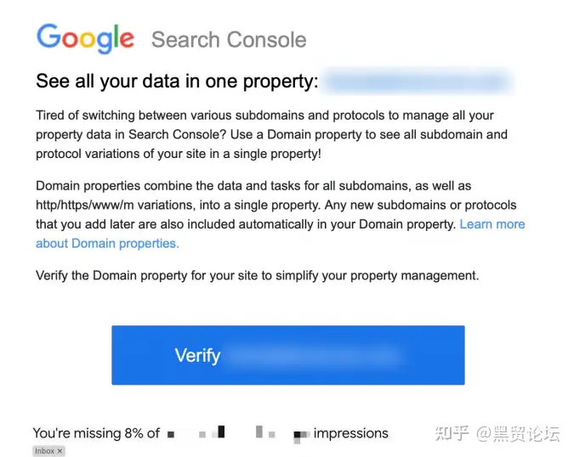Screen dimensions: 574x457
Task: Click the 知乎 watermark logo text
Action: (452, 433)
